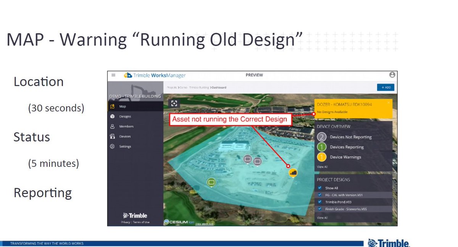
Task: Toggle FG - CAL with Version.V01 checkbox
Action: [x=320, y=195]
